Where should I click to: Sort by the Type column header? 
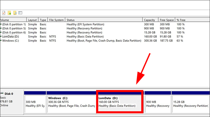[x=43, y=20]
